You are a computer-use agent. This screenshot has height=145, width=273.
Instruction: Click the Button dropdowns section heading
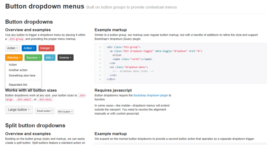point(29,22)
